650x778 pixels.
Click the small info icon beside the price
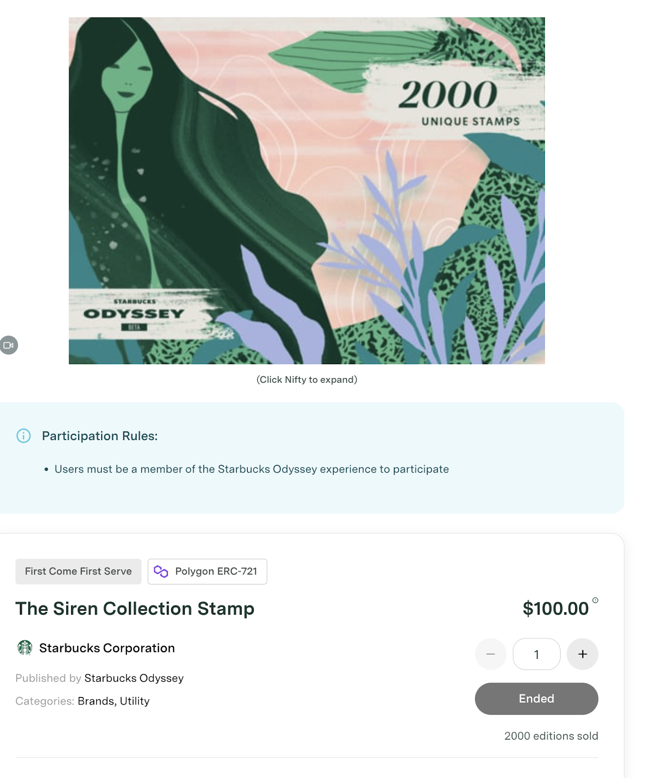(x=595, y=601)
